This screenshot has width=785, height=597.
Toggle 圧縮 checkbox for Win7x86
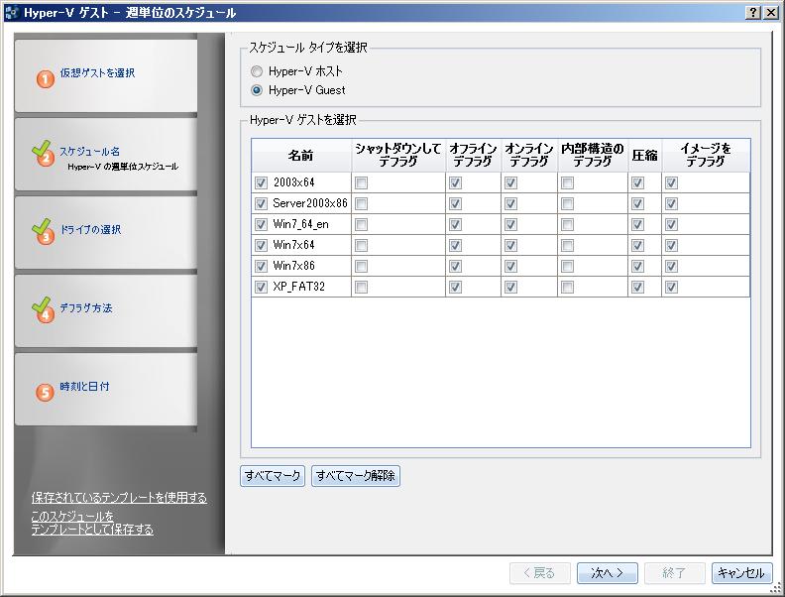click(x=637, y=266)
